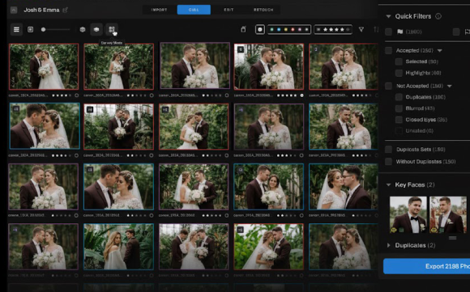The image size is (470, 292).
Task: Check the Duplicate Sets checkbox
Action: click(388, 150)
